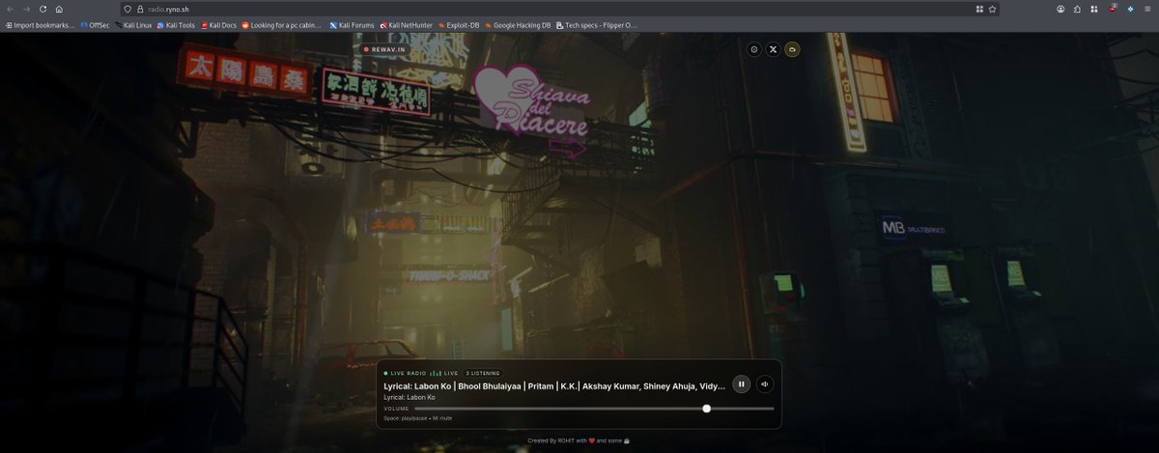Click the circular icon left of X
This screenshot has width=1159, height=453.
pyautogui.click(x=754, y=49)
